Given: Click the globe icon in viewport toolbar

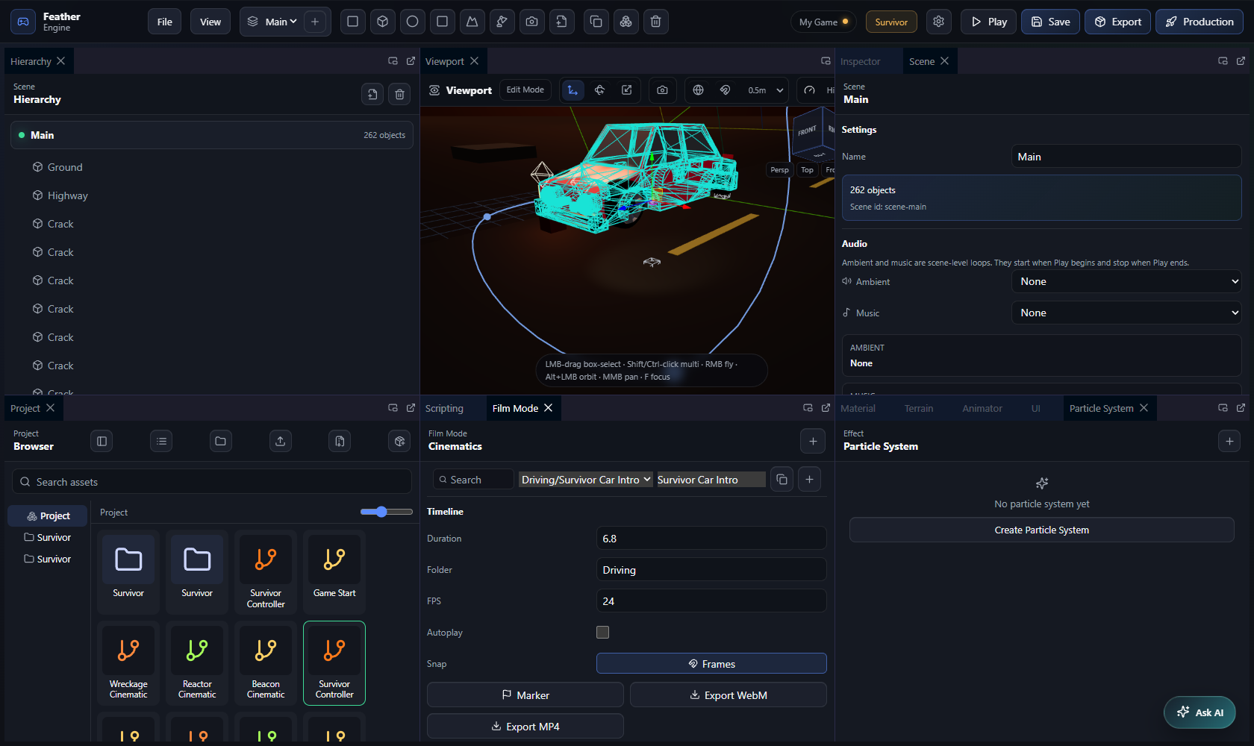Looking at the screenshot, I should (x=698, y=90).
